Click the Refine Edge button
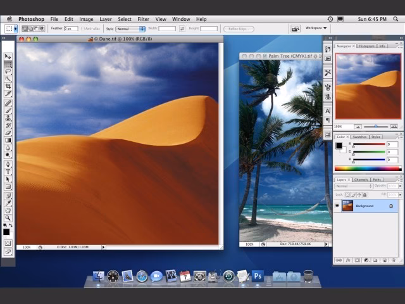405x304 pixels. (x=239, y=28)
